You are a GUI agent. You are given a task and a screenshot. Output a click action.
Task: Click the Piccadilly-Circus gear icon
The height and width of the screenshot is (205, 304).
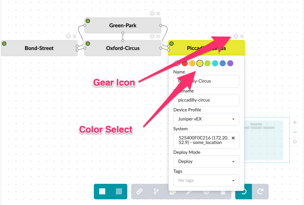click(x=236, y=36)
